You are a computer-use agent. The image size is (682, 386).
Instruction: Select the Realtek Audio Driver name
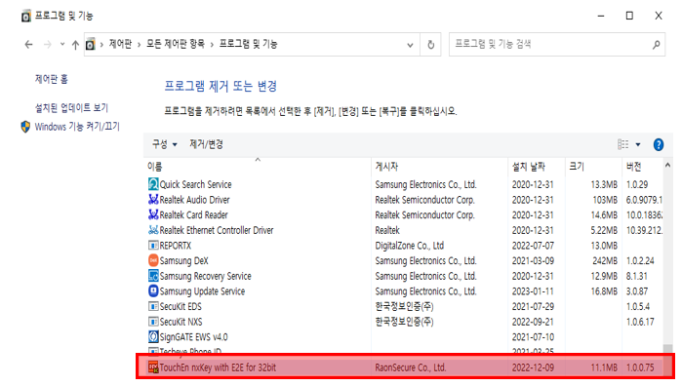click(194, 200)
